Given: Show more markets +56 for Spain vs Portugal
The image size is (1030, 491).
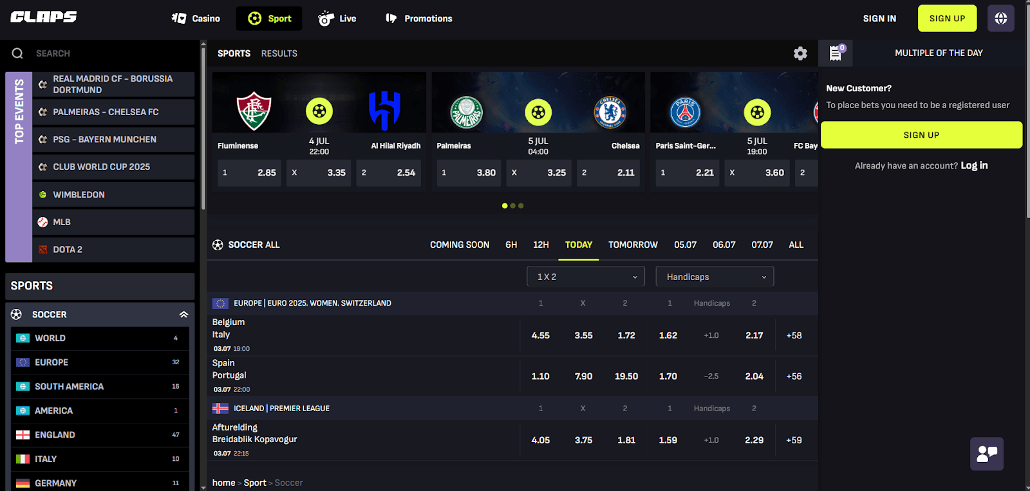Looking at the screenshot, I should [794, 376].
